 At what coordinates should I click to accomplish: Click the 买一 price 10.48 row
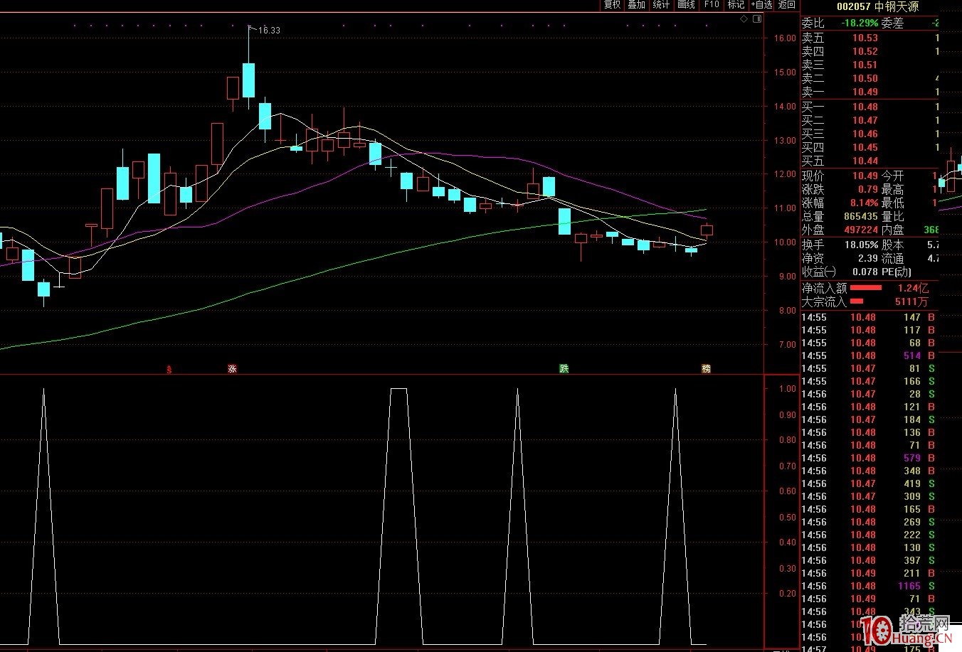click(x=864, y=107)
